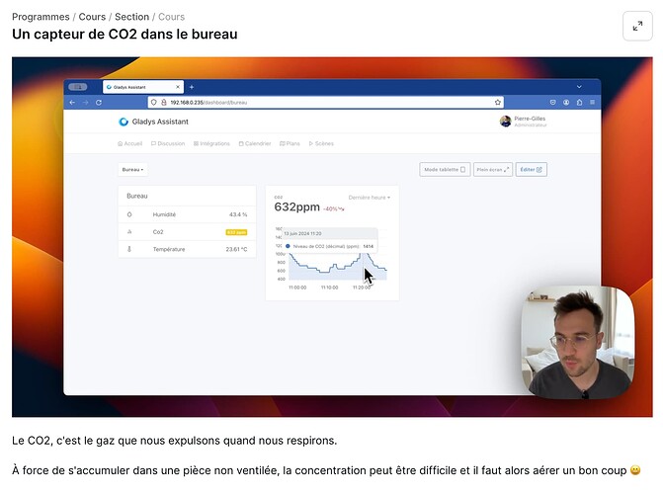
Task: Click the Bureau card heading
Action: click(x=137, y=197)
